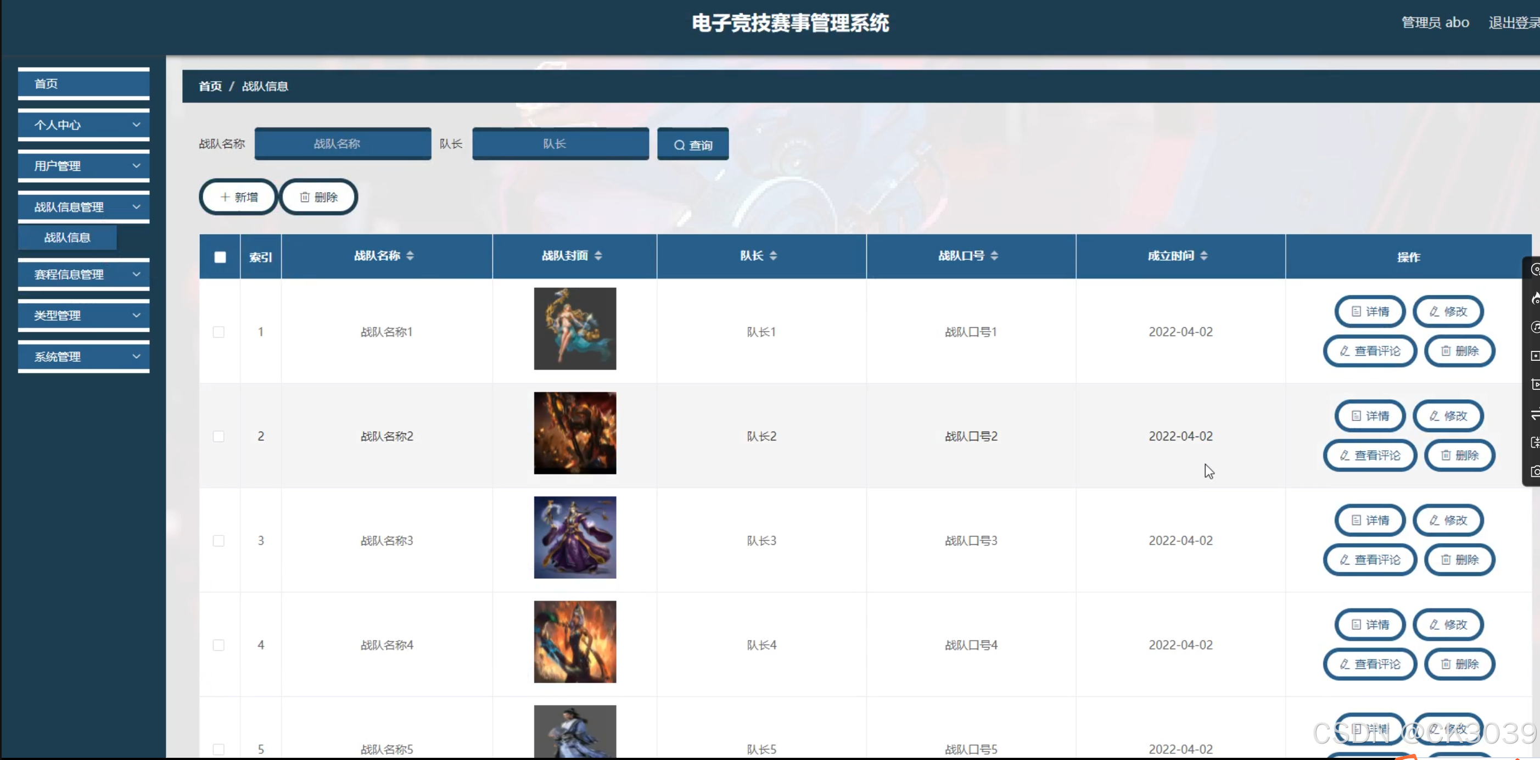Check the checkbox for row 1
The height and width of the screenshot is (760, 1540).
click(219, 332)
